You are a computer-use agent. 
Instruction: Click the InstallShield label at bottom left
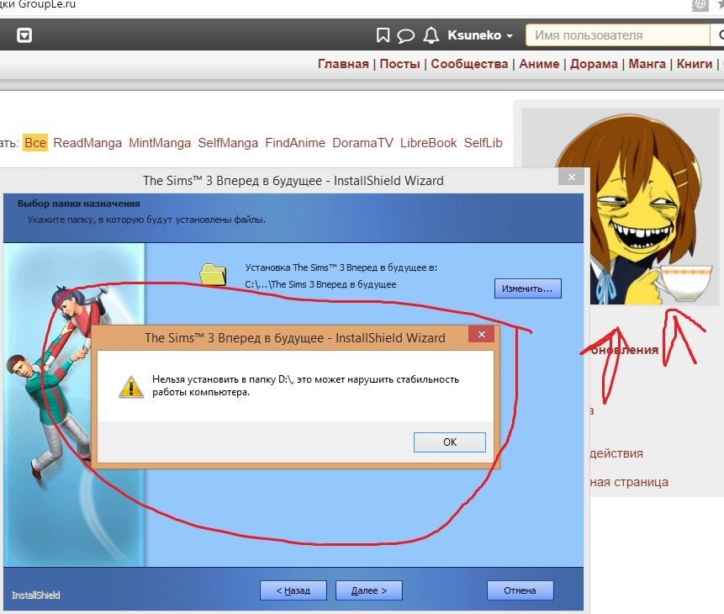(36, 595)
